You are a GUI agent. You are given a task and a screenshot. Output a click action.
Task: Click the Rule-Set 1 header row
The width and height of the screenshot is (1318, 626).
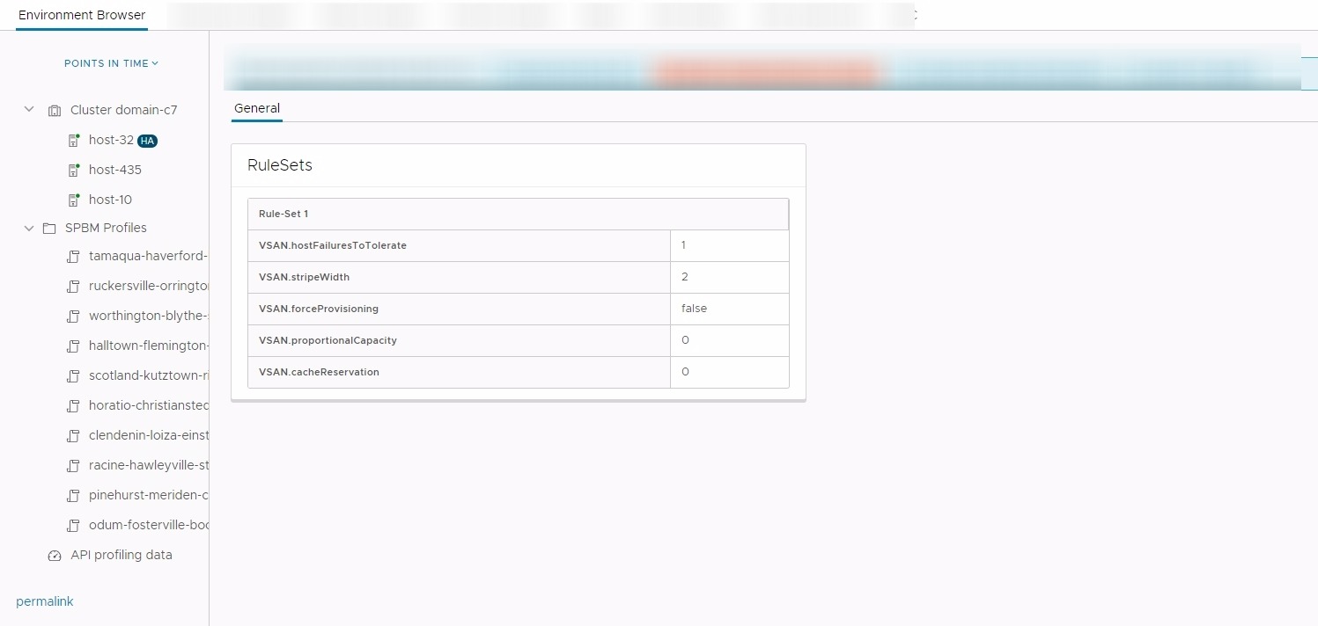coord(518,214)
